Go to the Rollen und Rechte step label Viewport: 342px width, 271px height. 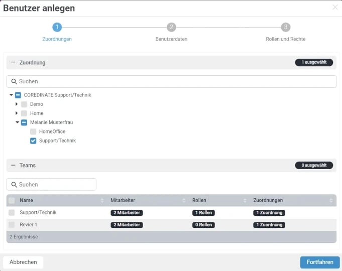tap(286, 39)
